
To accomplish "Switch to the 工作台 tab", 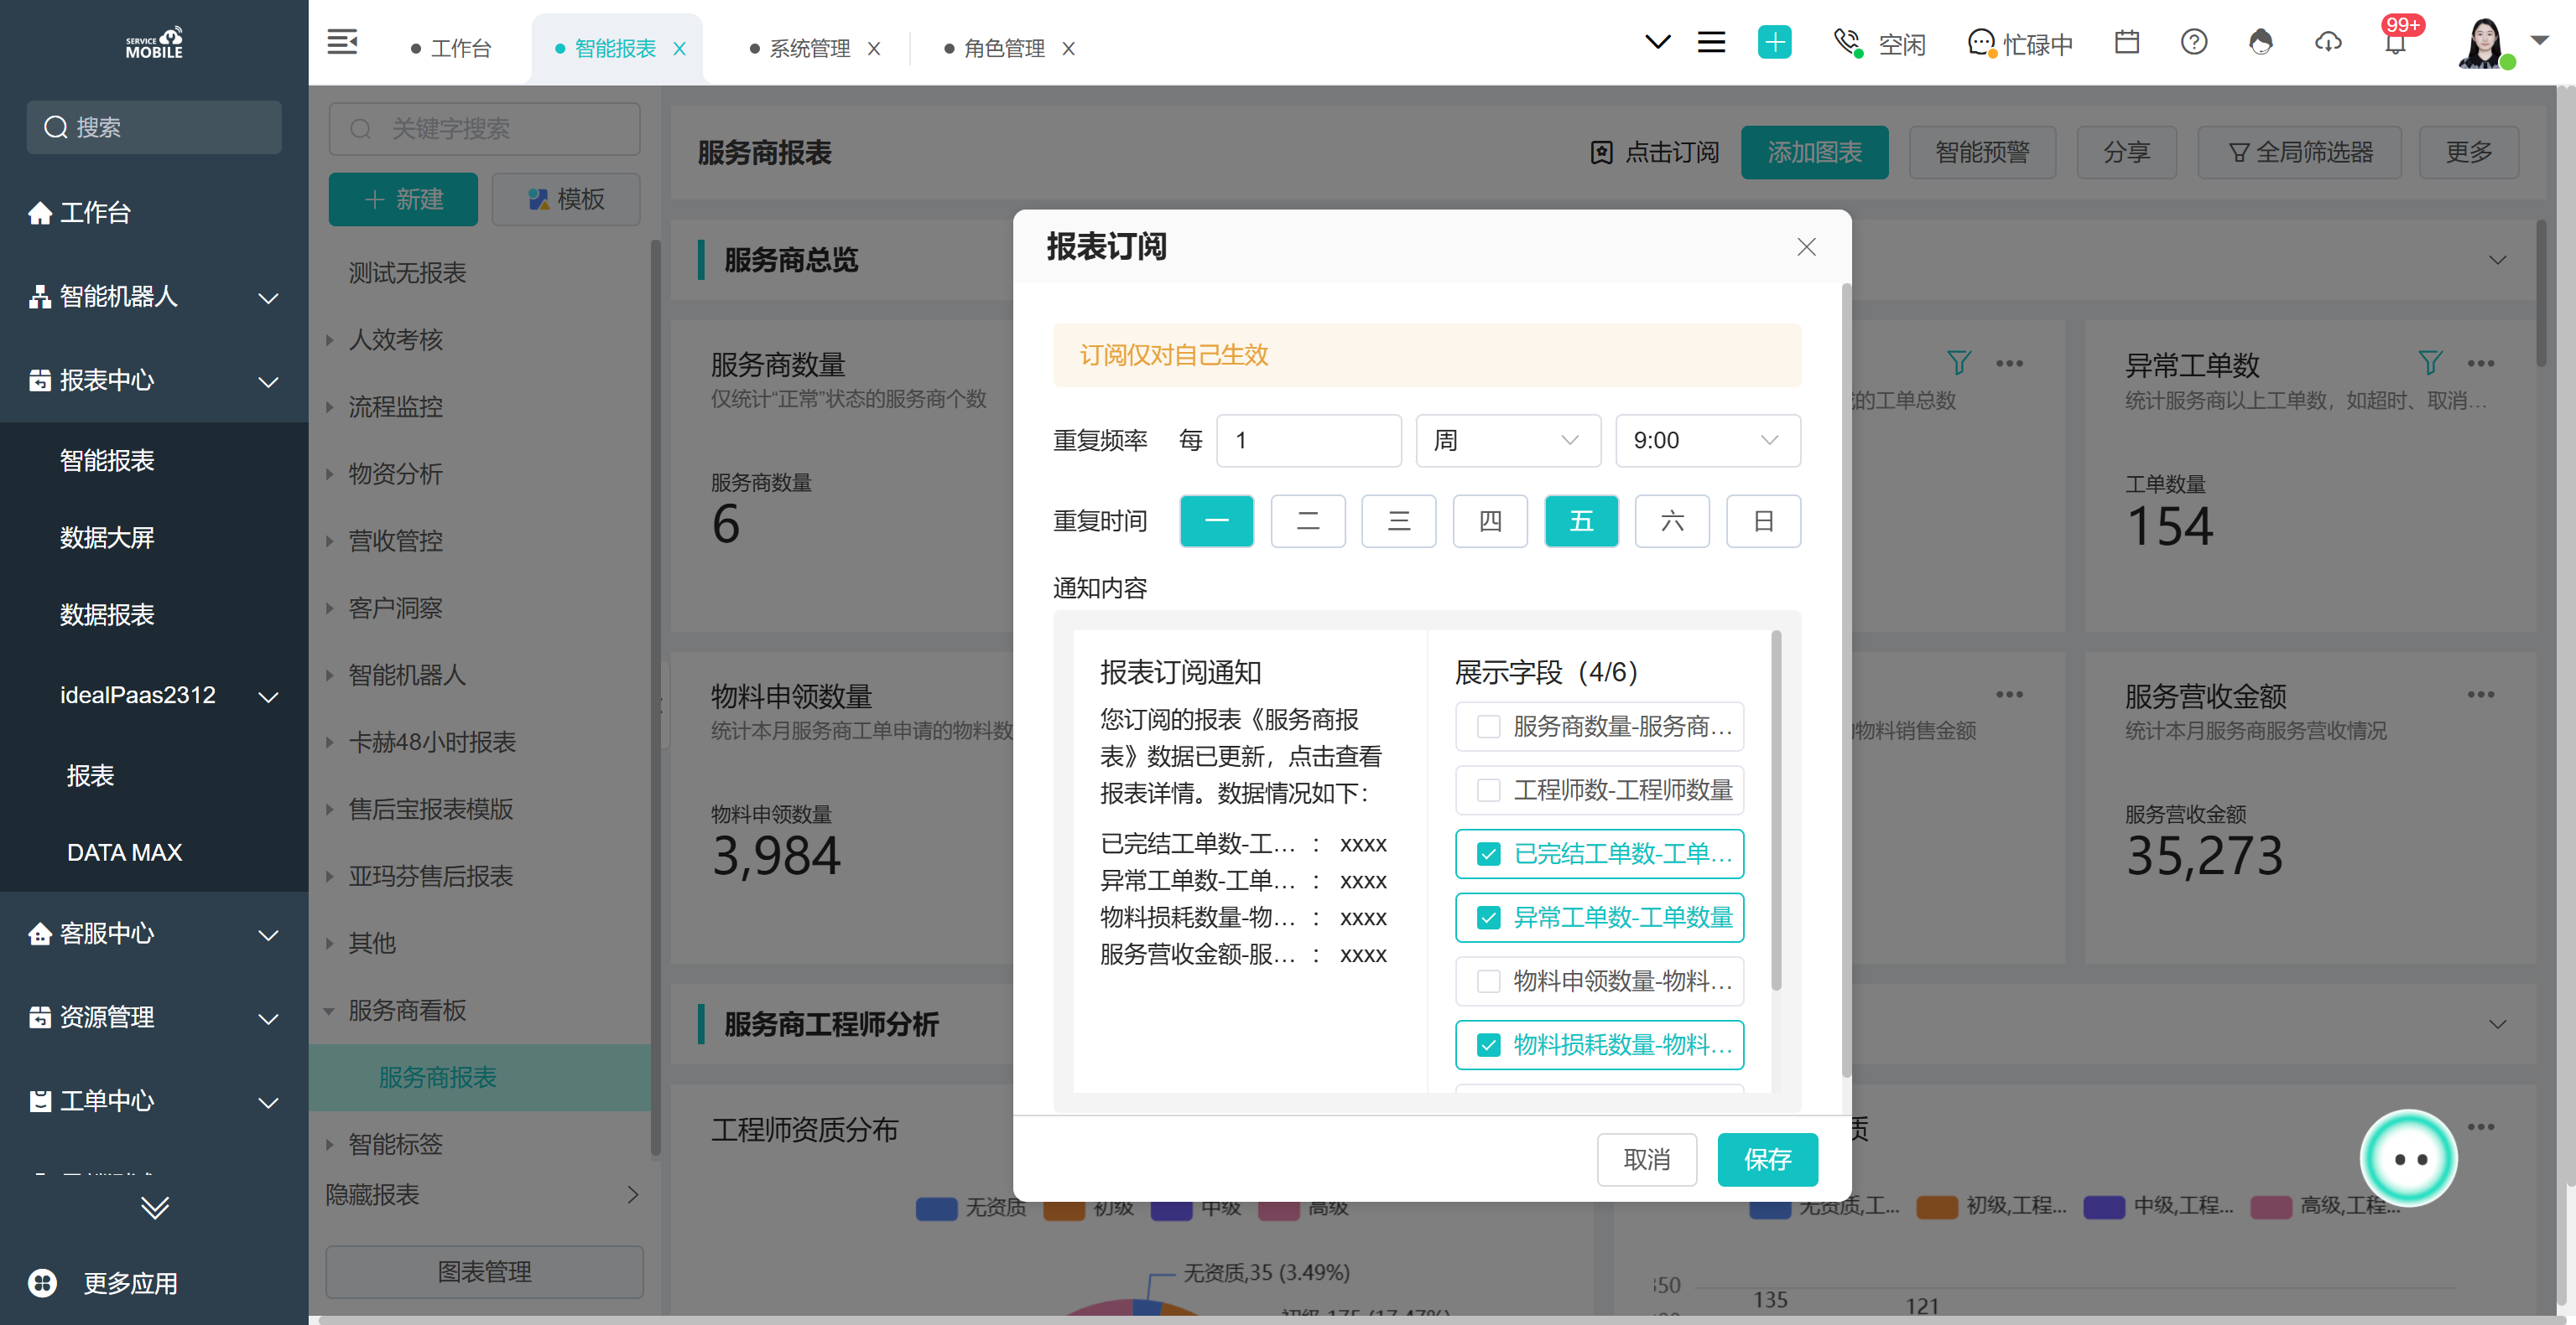I will [x=451, y=48].
